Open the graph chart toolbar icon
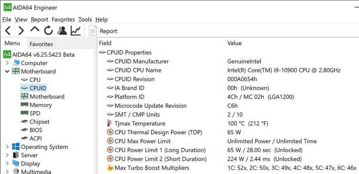This screenshot has width=359, height=174. [75, 30]
